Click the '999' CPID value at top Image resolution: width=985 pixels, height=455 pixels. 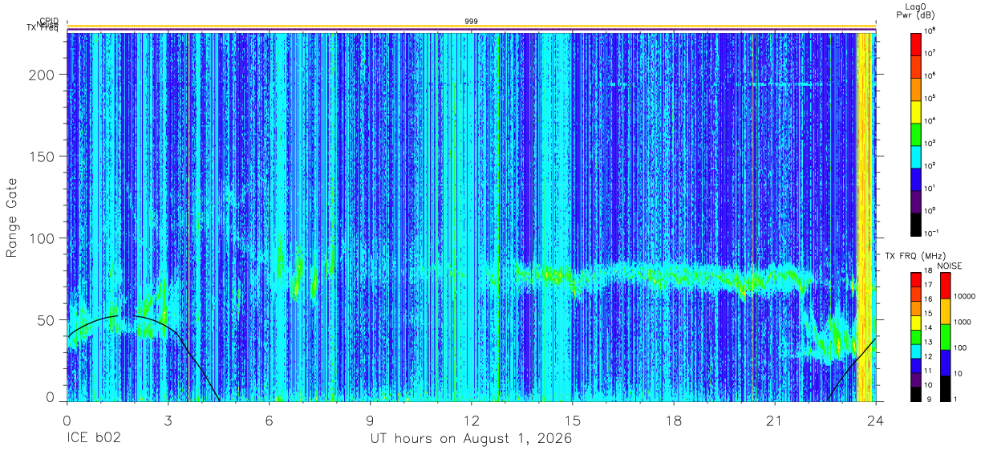(471, 21)
